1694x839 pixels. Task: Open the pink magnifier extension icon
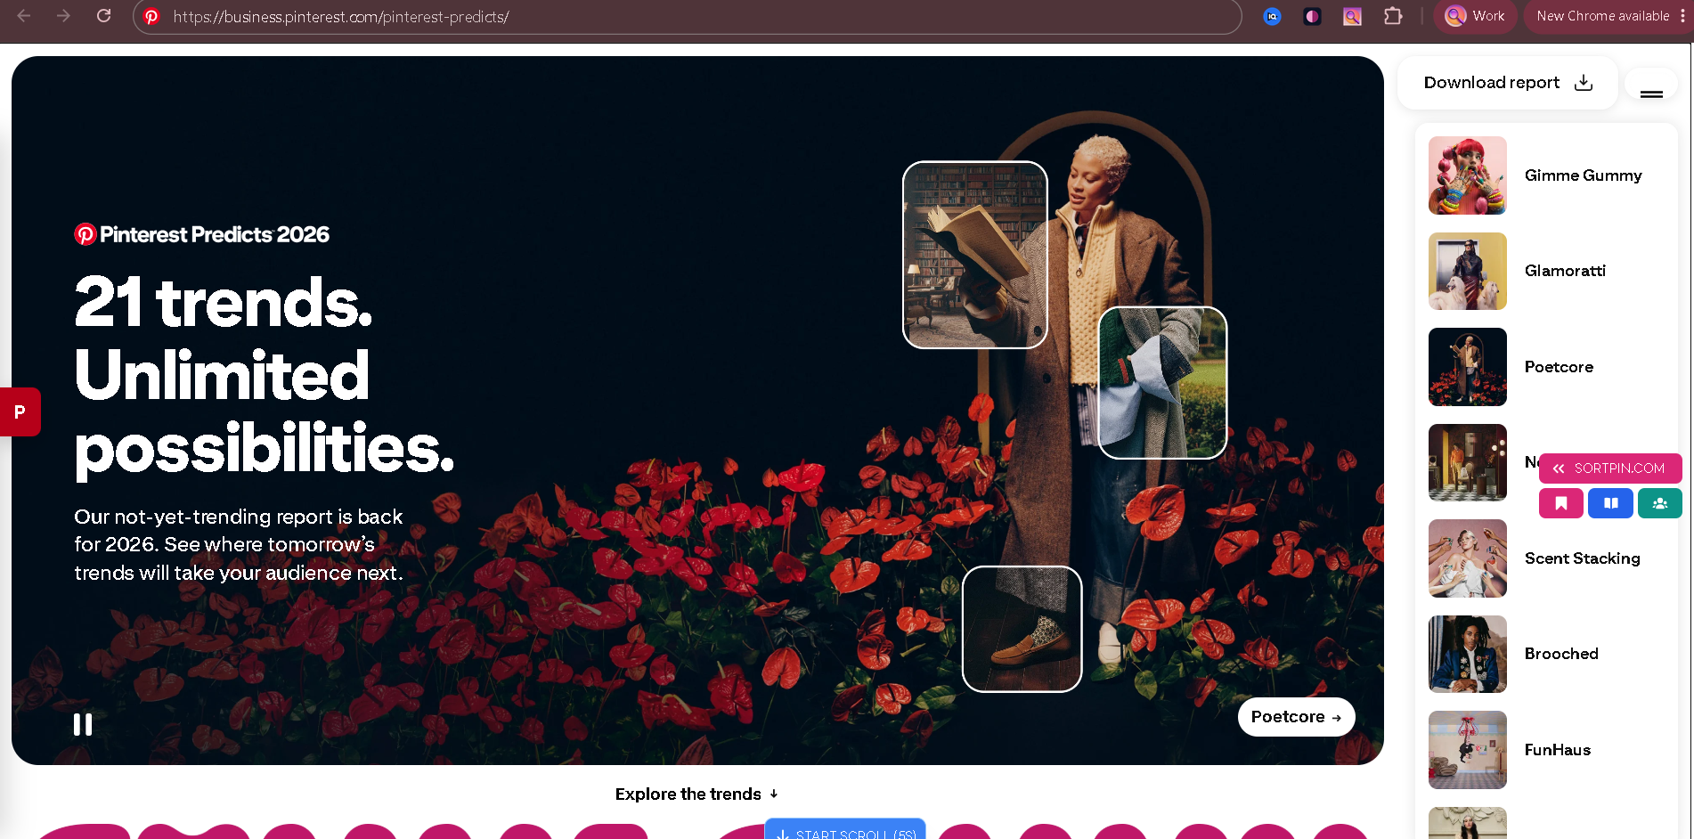pyautogui.click(x=1352, y=16)
